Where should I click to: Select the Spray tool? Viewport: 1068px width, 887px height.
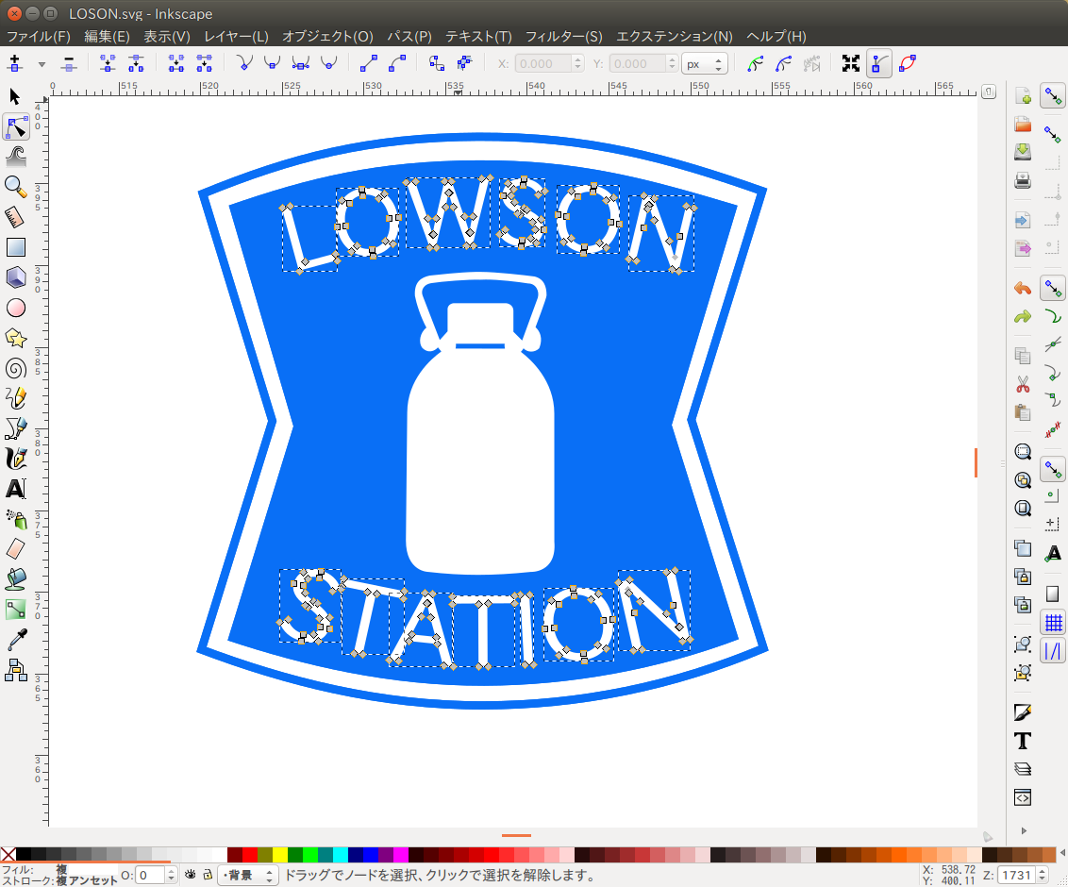16,519
